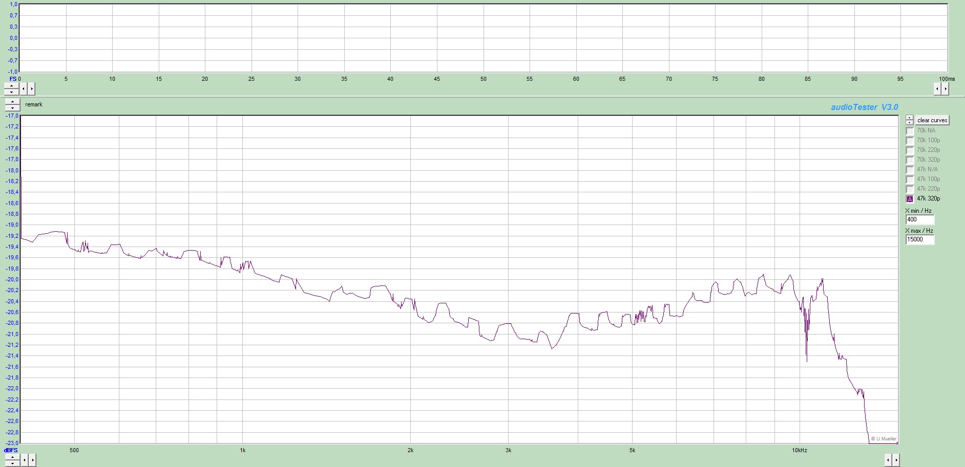Click up arrow left of clear curves
The width and height of the screenshot is (965, 467).
(x=910, y=118)
